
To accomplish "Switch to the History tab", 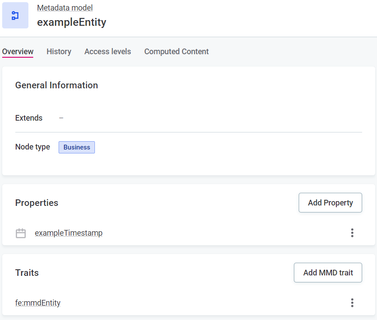I will (x=59, y=52).
